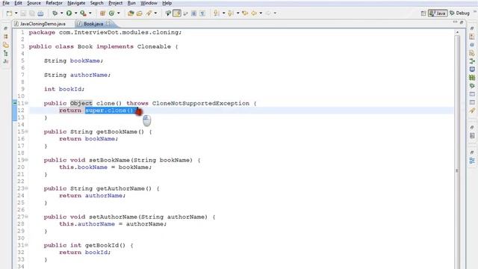Open the Debug configurations dropdown arrow

(61, 13)
